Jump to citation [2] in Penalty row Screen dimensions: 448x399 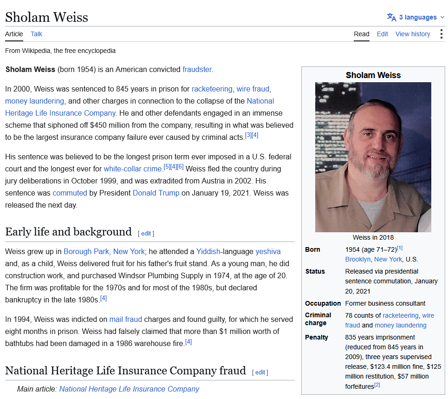377,385
